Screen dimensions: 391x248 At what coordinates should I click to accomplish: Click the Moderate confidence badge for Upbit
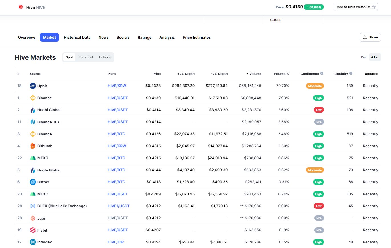coord(315,86)
